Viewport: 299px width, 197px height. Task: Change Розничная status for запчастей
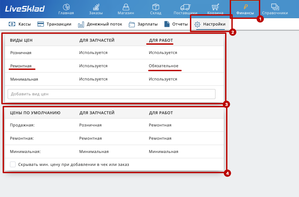pos(93,53)
